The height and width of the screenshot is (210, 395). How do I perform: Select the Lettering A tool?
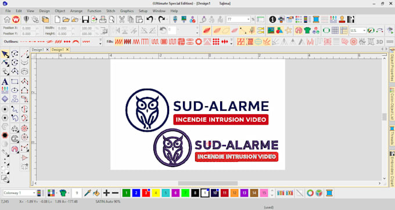pyautogui.click(x=5, y=81)
